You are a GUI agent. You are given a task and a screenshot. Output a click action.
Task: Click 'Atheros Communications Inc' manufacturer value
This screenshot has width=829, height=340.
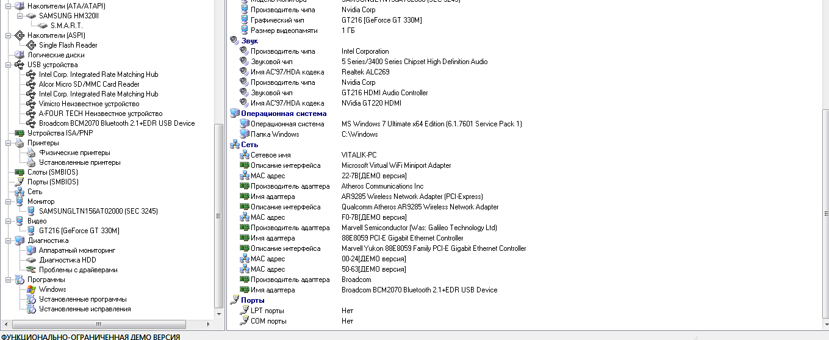coord(382,186)
